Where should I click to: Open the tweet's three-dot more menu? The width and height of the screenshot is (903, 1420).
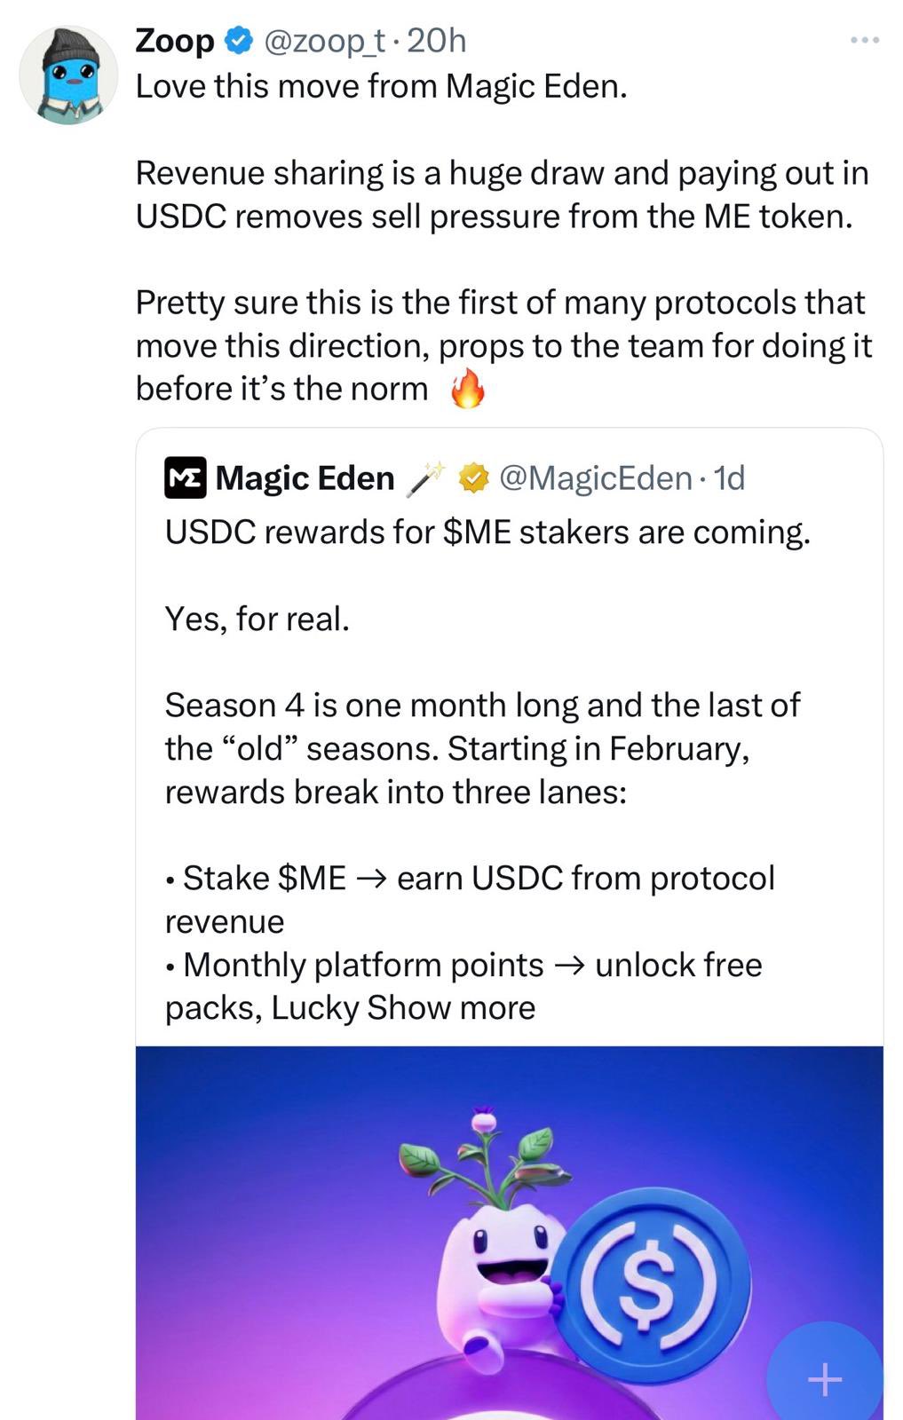[x=864, y=40]
